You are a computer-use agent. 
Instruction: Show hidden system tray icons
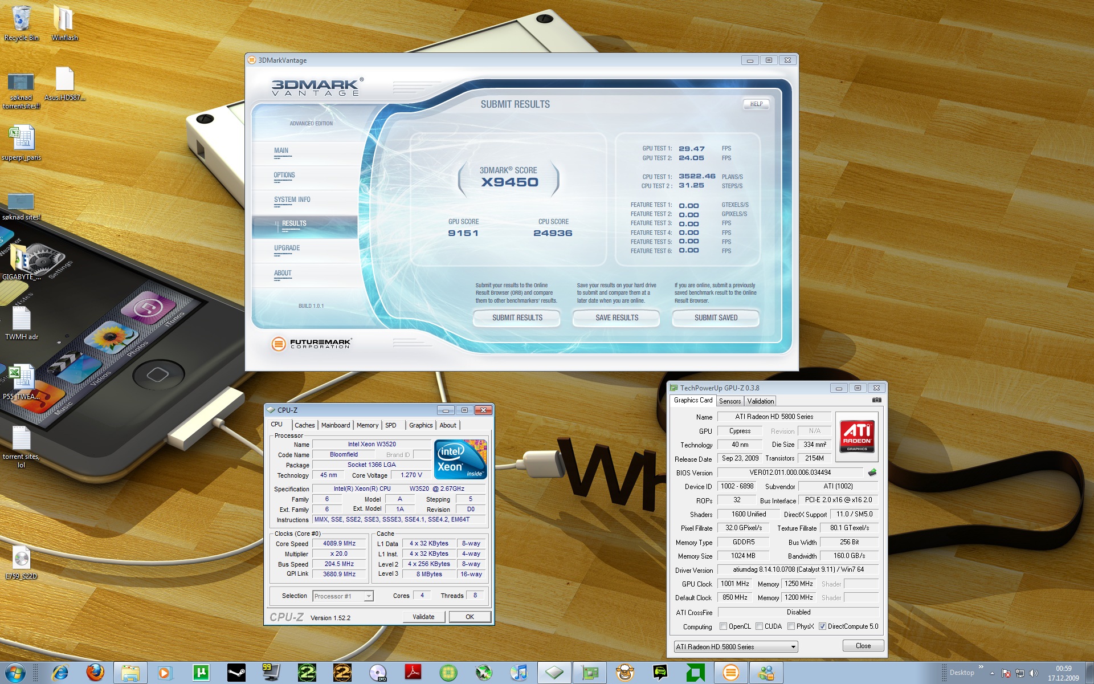click(x=992, y=673)
